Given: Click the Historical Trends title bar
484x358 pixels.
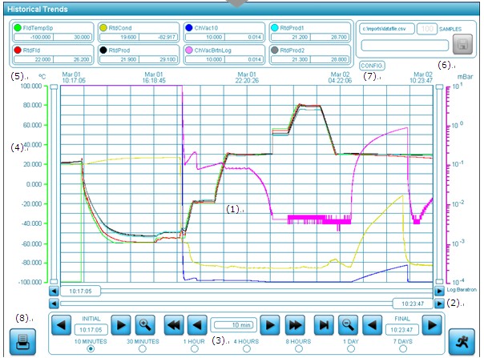Looking at the screenshot, I should click(x=242, y=9).
